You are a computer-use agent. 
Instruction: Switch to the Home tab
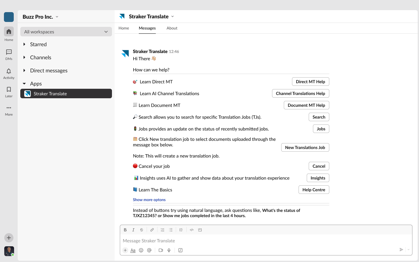(x=124, y=28)
